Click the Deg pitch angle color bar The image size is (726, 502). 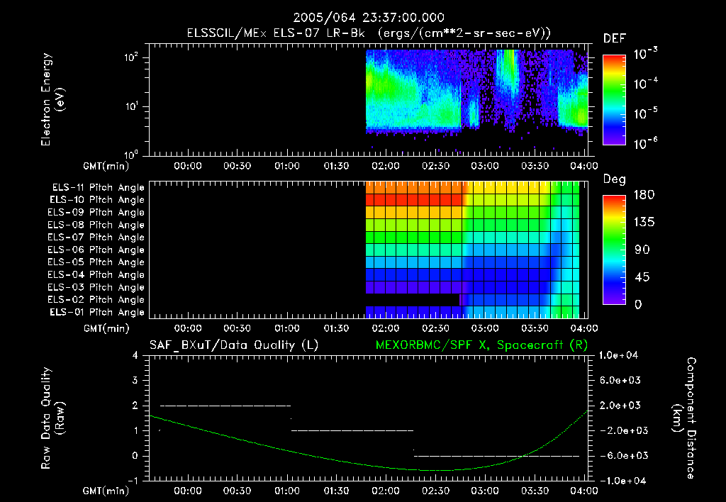[x=615, y=250]
